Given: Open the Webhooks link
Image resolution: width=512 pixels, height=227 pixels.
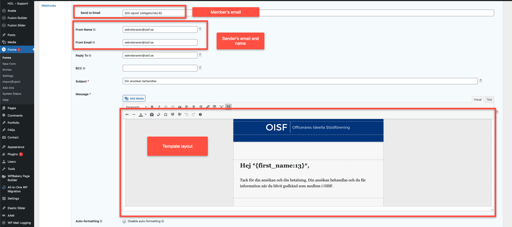Looking at the screenshot, I should (x=49, y=6).
